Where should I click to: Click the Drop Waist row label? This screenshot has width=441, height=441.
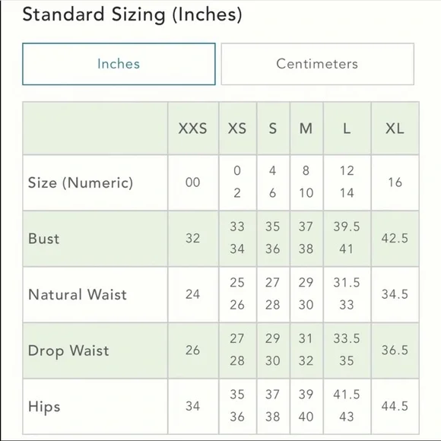pyautogui.click(x=68, y=351)
